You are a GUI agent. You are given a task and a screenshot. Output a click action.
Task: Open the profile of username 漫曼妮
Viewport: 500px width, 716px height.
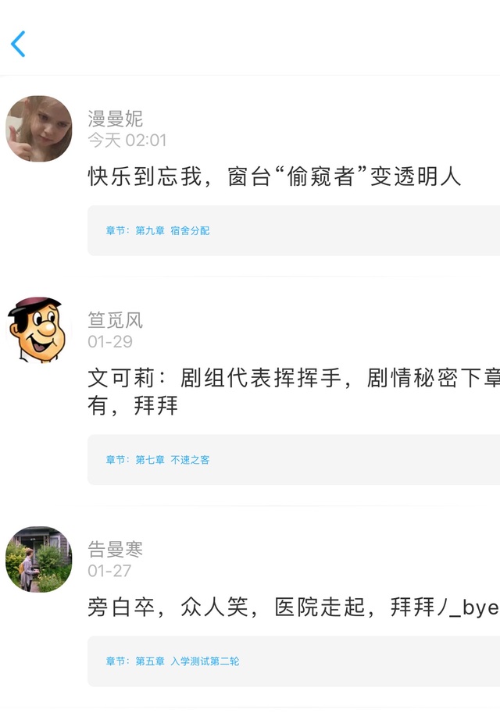click(115, 119)
